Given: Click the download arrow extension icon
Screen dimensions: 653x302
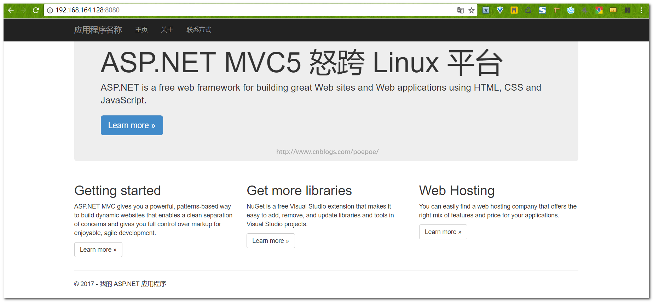Looking at the screenshot, I should 599,10.
